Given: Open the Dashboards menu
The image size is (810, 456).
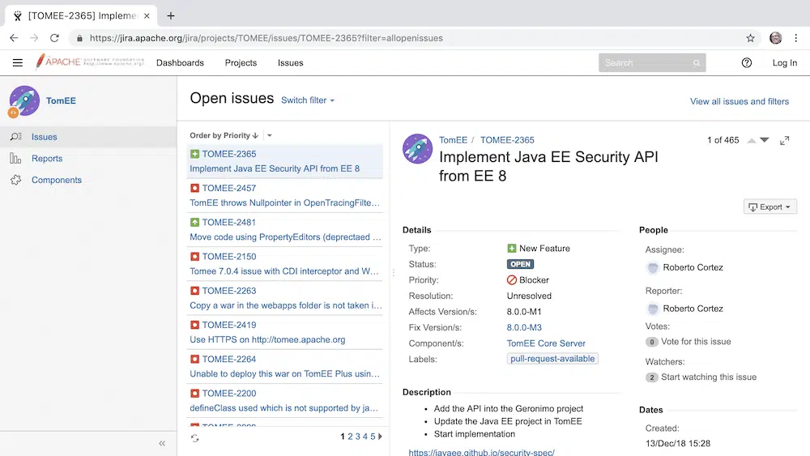Looking at the screenshot, I should coord(180,63).
